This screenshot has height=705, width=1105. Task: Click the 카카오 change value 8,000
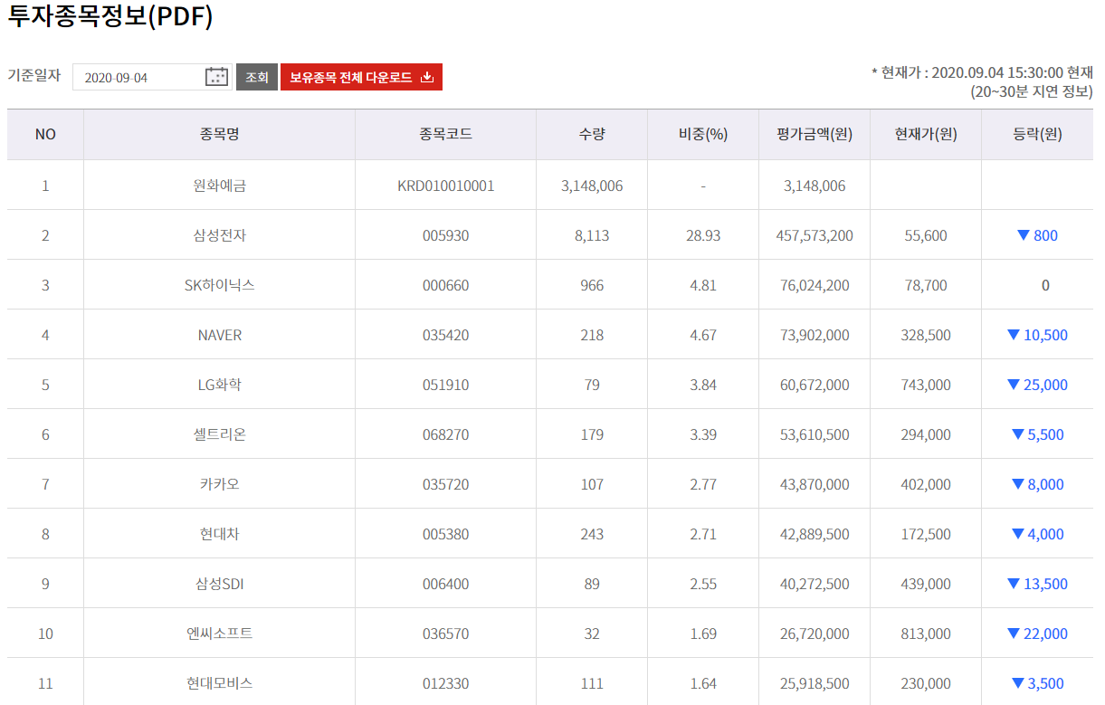tap(1037, 484)
